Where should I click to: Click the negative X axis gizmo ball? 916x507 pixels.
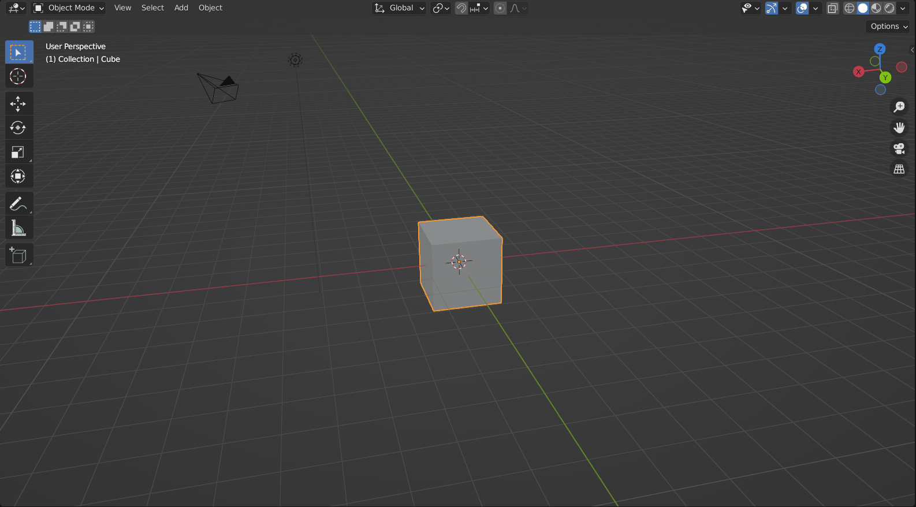(902, 68)
